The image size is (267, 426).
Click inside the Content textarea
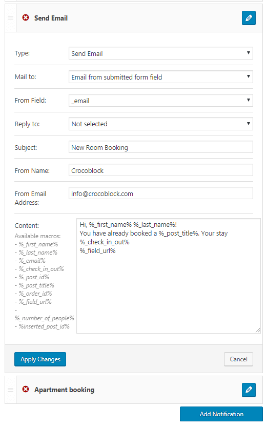(x=168, y=276)
